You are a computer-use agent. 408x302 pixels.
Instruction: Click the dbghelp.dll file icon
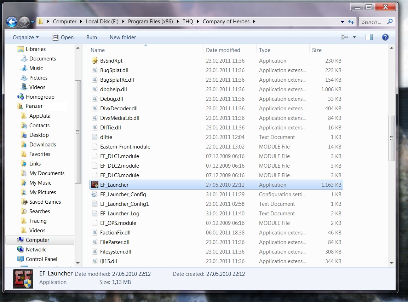pyautogui.click(x=95, y=89)
